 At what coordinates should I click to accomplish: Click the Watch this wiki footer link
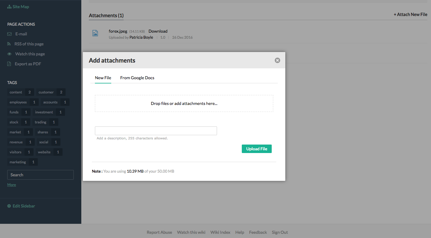click(191, 232)
